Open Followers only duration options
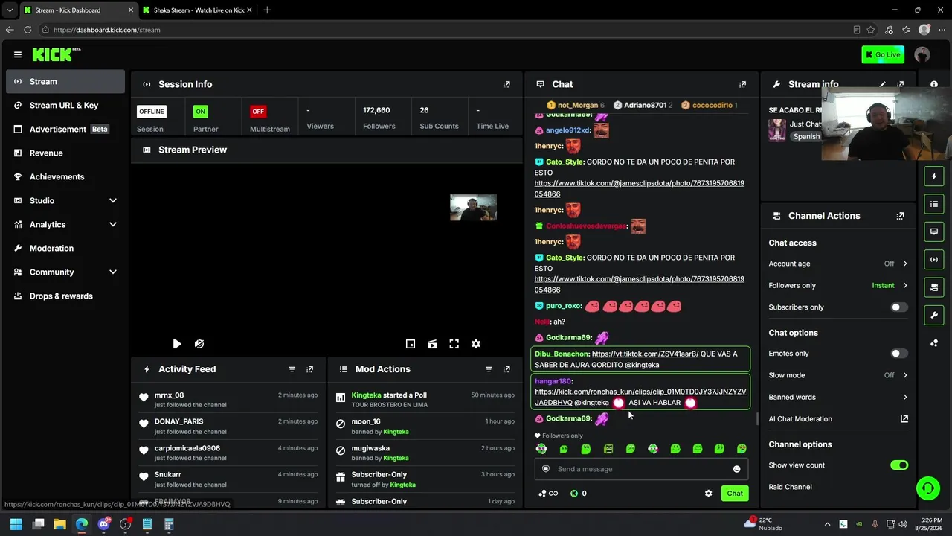952x536 pixels. pos(838,286)
